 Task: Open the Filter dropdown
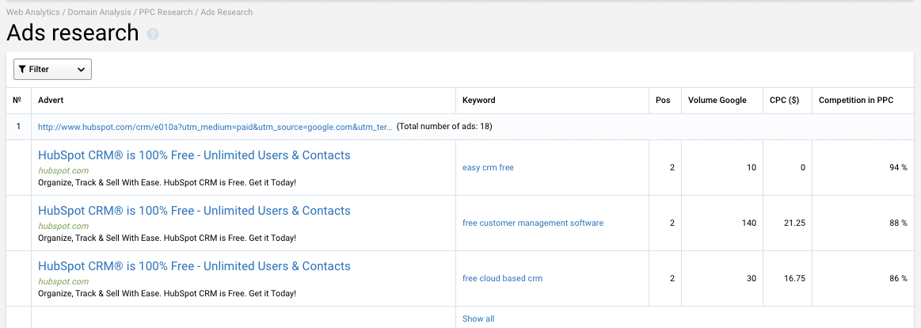pos(53,70)
